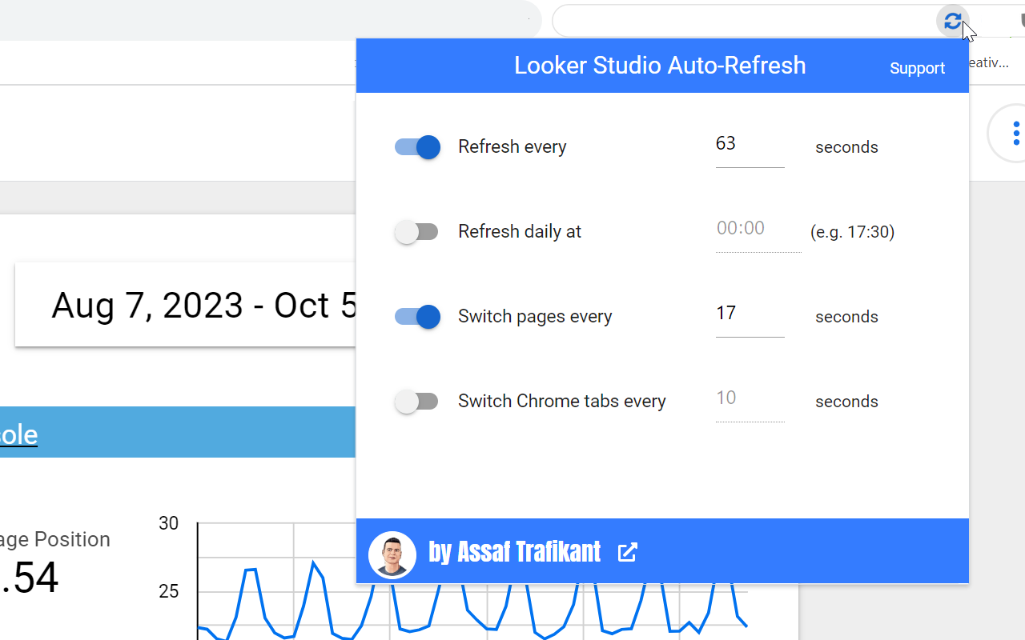Click the Refresh every seconds field showing 63
The image size is (1025, 640).
(749, 145)
